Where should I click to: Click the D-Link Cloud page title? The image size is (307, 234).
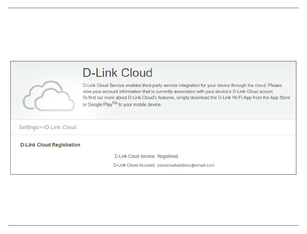[x=117, y=73]
